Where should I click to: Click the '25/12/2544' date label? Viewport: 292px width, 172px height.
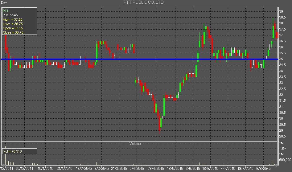point(24,169)
